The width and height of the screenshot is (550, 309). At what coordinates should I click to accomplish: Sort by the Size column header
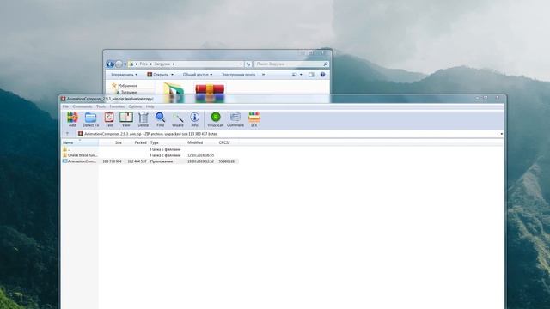111,142
